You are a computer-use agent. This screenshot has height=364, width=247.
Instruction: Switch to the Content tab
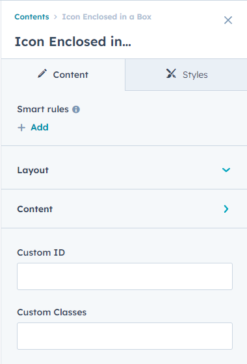(x=63, y=75)
